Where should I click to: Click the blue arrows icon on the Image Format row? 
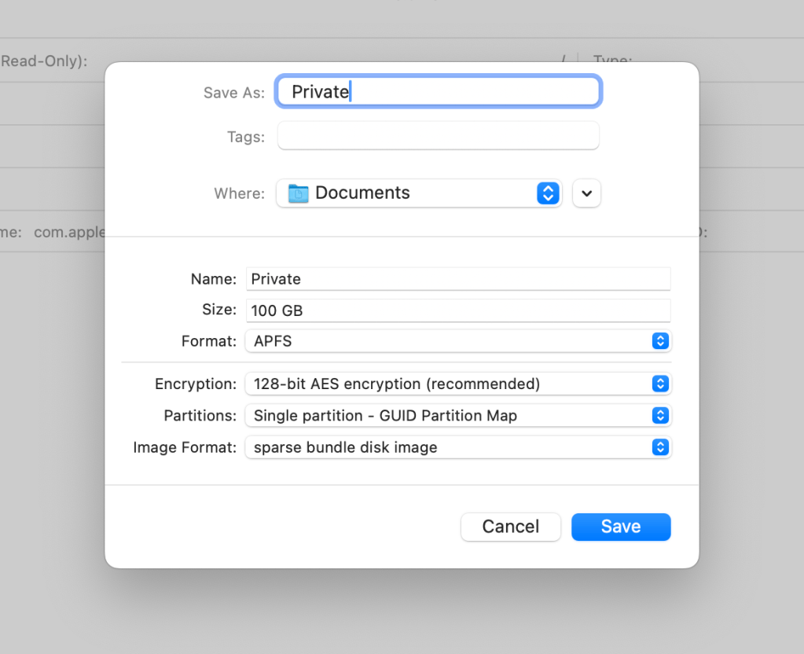coord(661,447)
